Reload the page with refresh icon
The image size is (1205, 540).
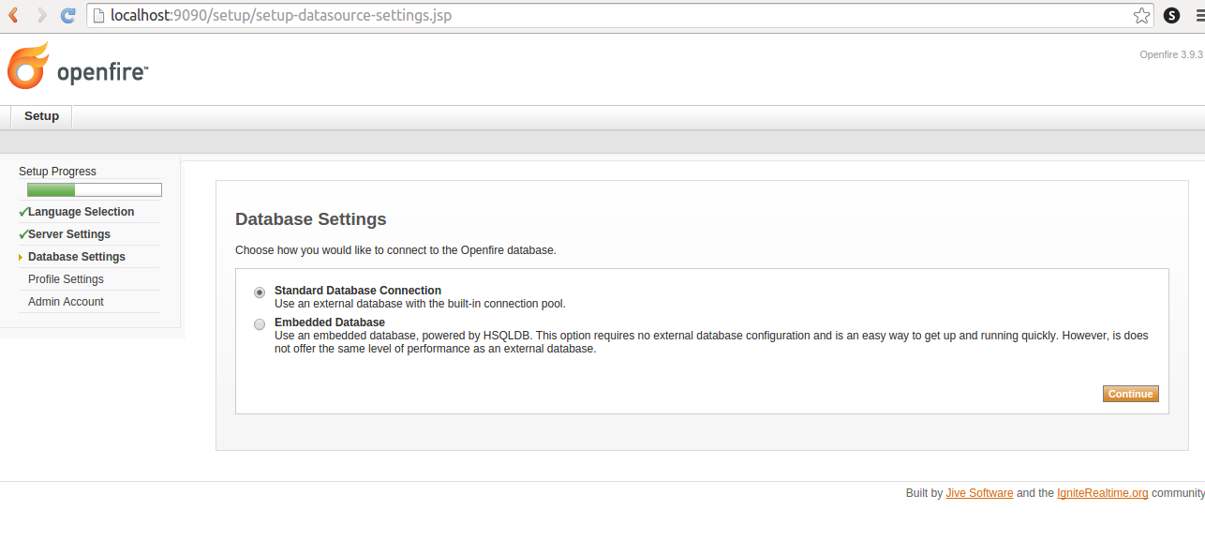tap(67, 15)
